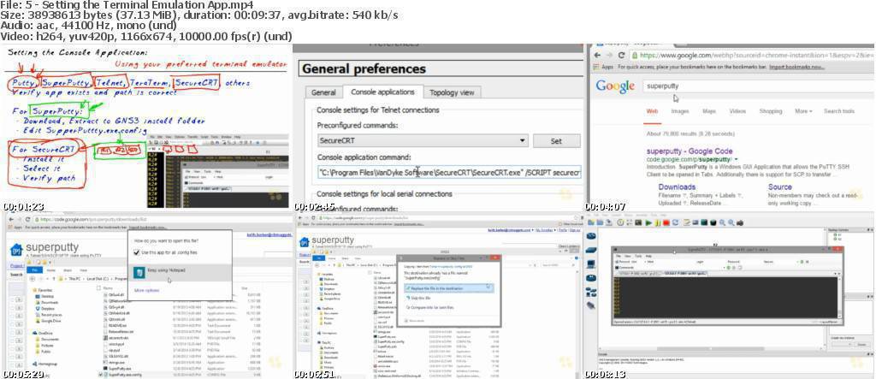876x379 pixels.
Task: Open Search tools on Google results
Action: [838, 111]
